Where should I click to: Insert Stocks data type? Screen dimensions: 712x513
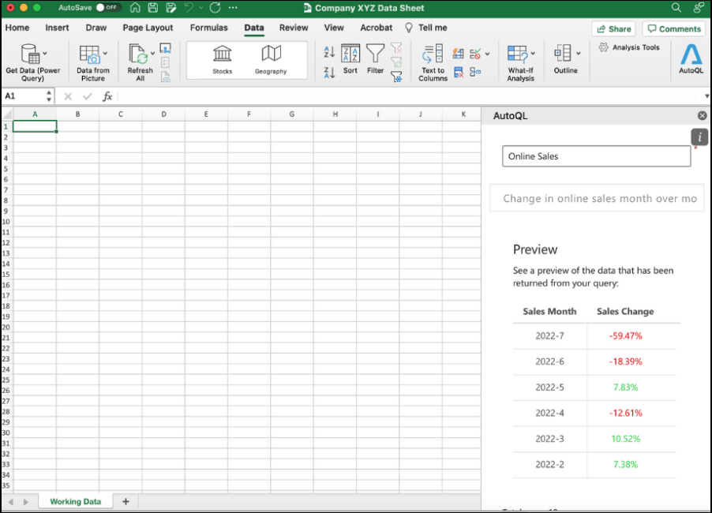222,60
